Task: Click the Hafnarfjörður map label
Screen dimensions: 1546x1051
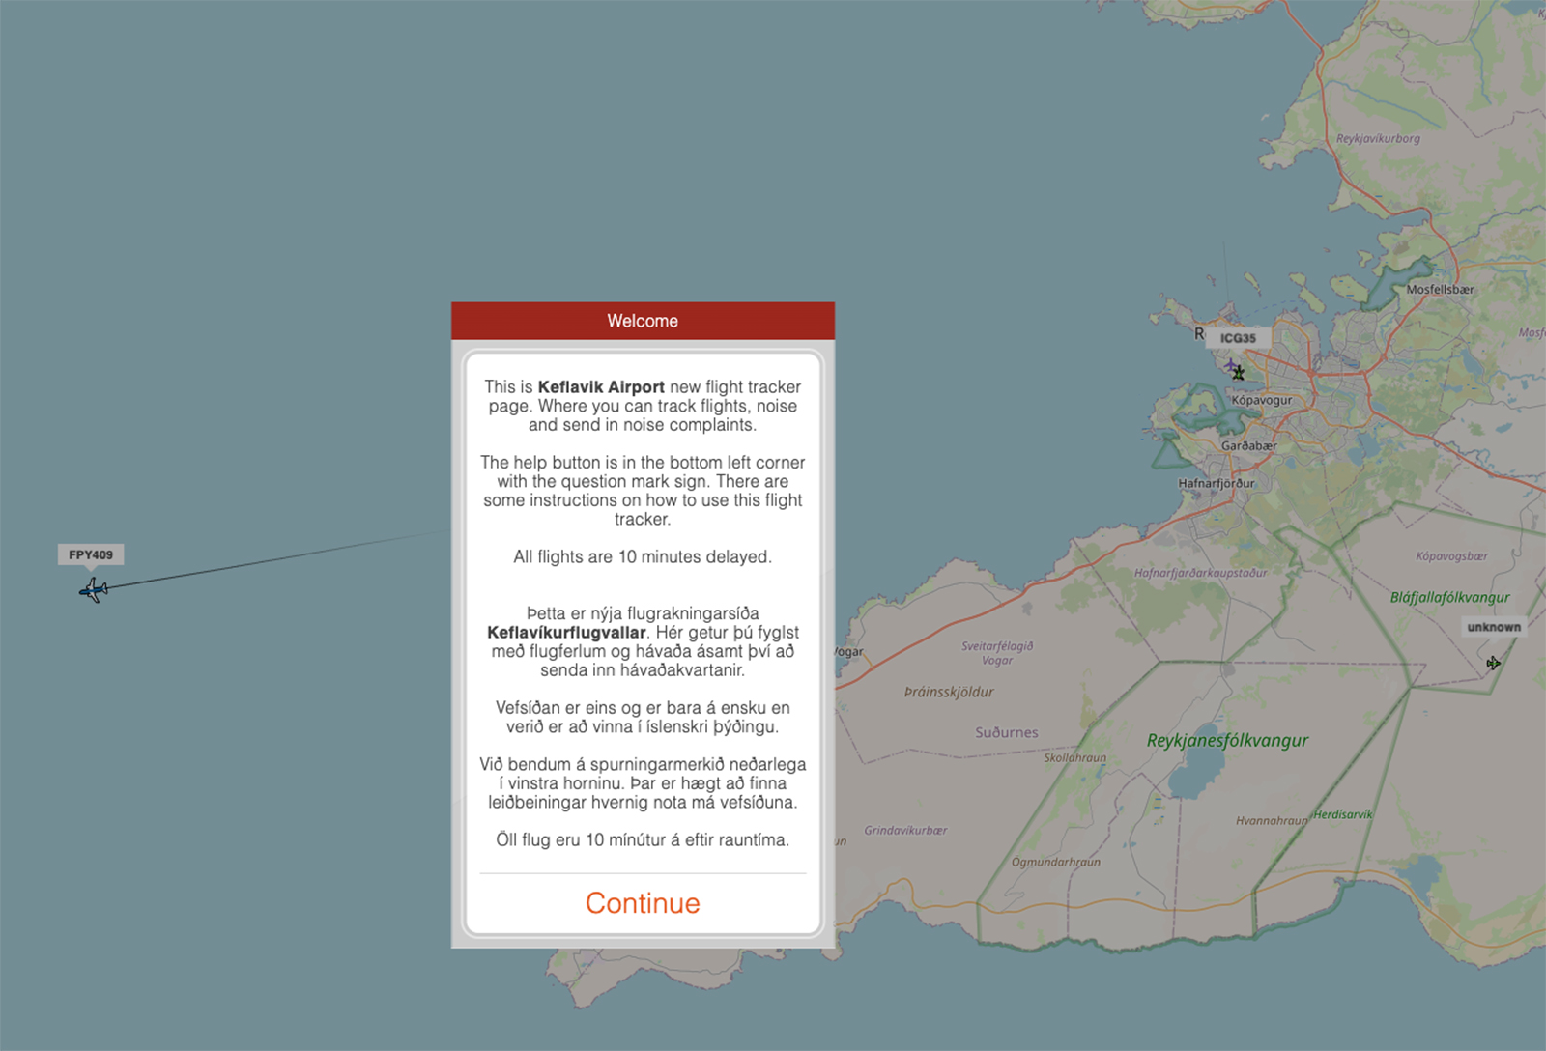Action: pos(1217,483)
